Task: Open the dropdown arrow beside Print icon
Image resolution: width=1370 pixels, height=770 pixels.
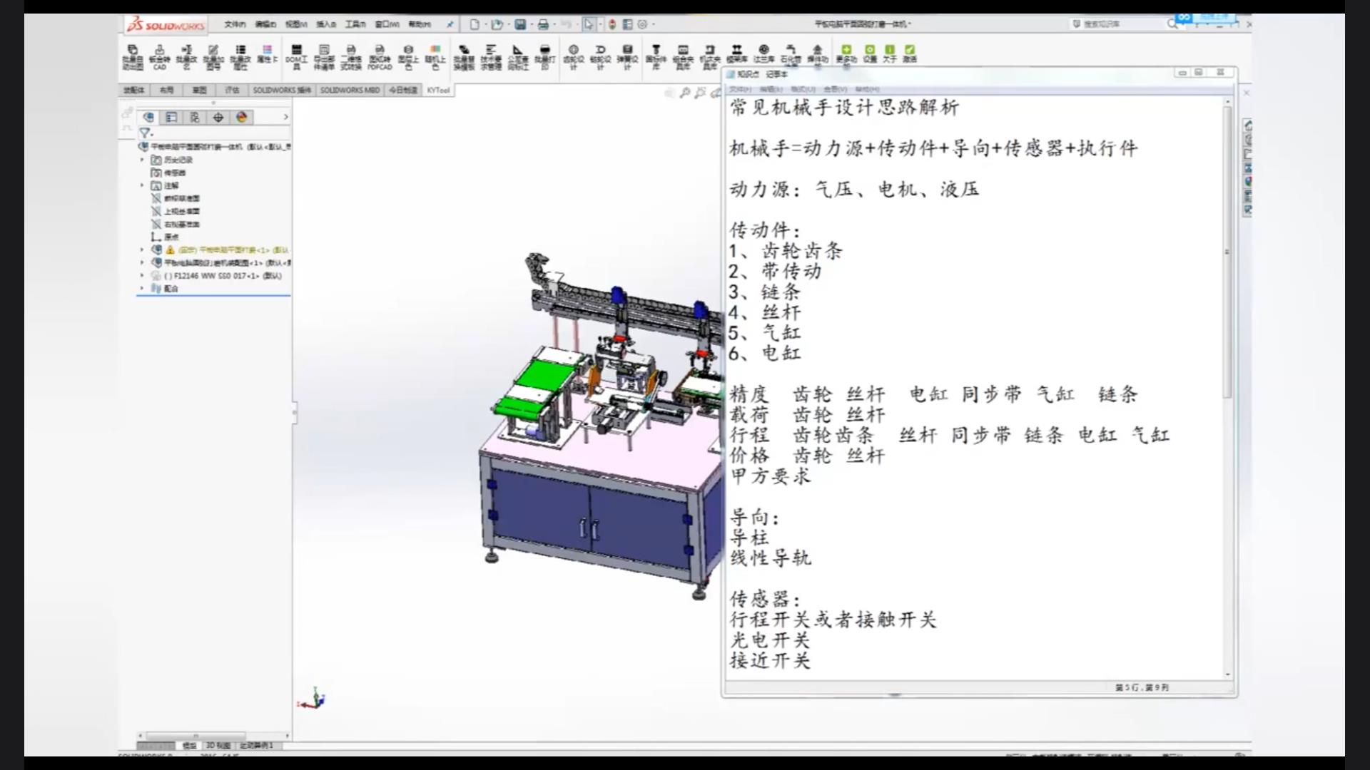Action: (x=554, y=24)
